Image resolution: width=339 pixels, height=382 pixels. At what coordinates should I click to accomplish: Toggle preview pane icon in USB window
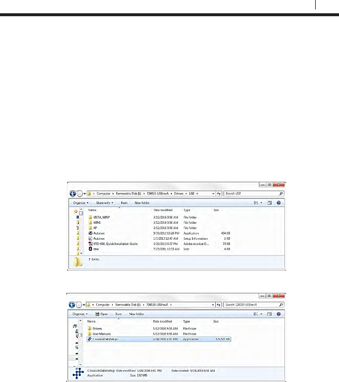[270, 203]
